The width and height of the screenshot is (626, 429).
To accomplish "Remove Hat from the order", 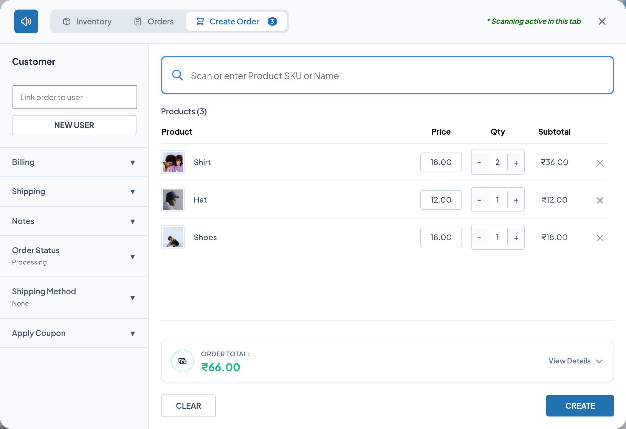I will pos(600,200).
